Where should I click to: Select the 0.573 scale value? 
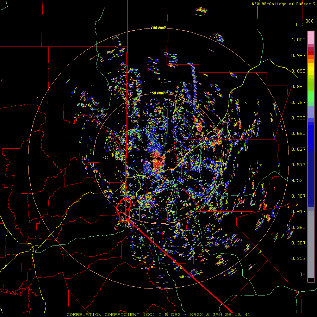click(298, 165)
